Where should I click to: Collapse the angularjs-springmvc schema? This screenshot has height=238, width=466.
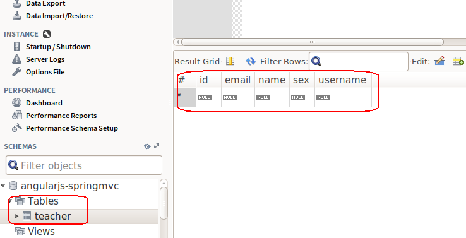click(3, 186)
